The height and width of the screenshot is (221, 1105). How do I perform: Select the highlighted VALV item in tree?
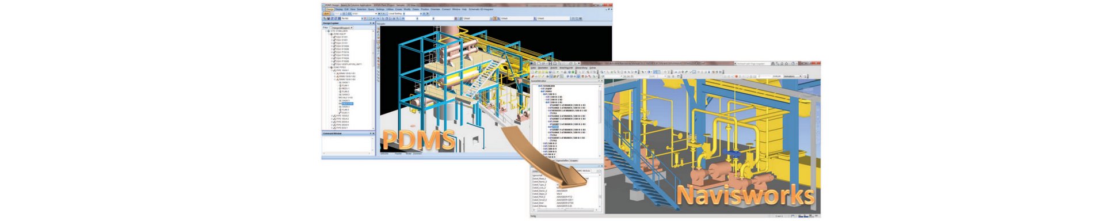click(347, 104)
